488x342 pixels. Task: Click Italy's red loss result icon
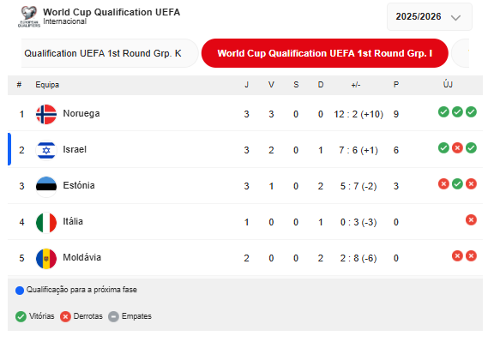[x=471, y=219]
